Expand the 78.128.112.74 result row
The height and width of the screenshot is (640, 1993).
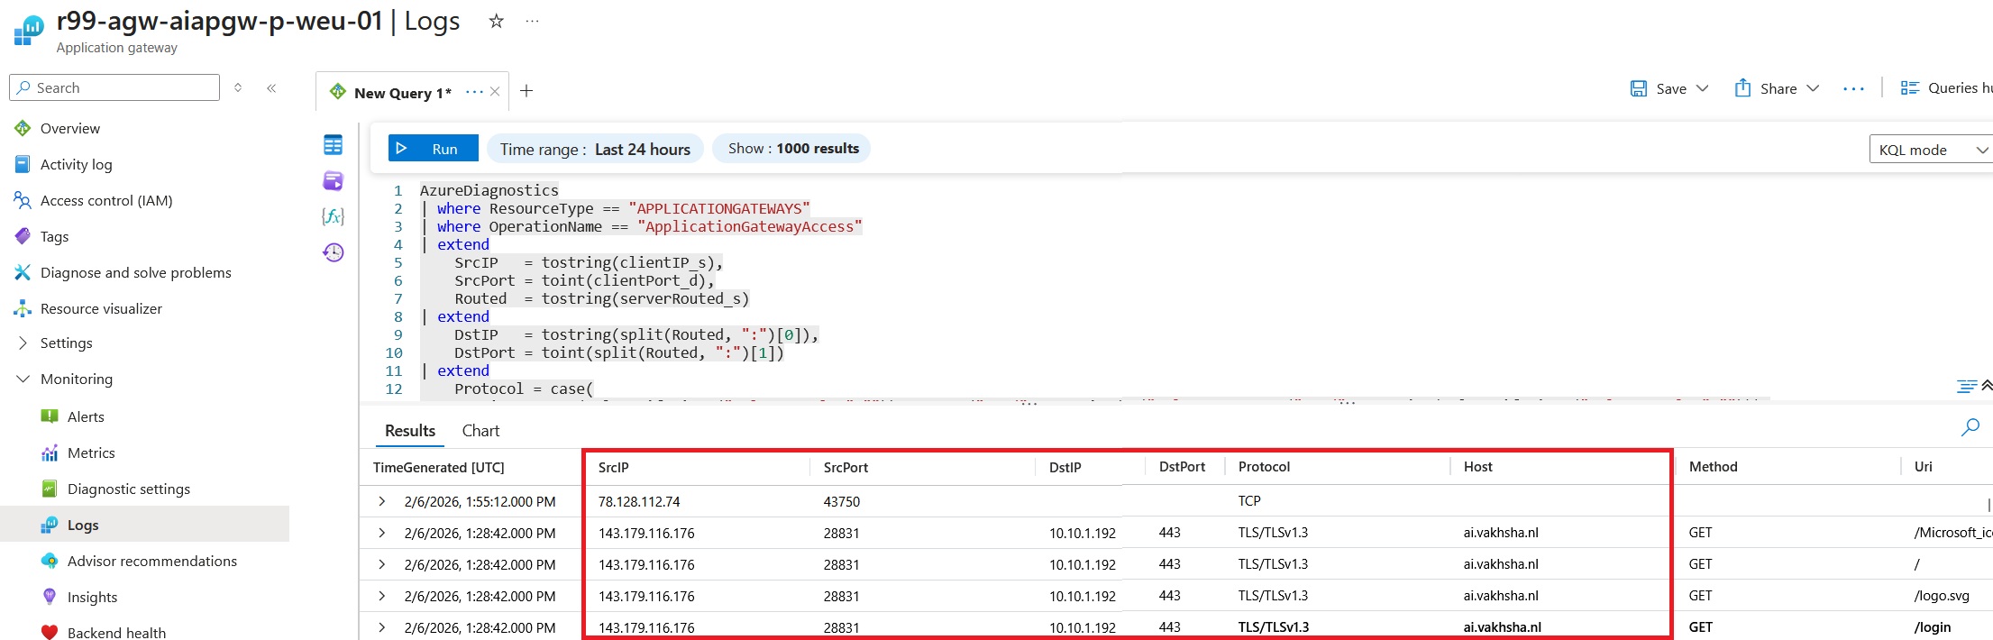(382, 501)
